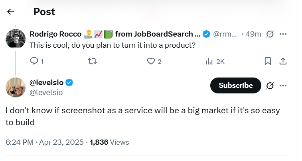This screenshot has width=302, height=161.
Task: Click Grok icon on Rodrigo's post
Action: point(270,34)
